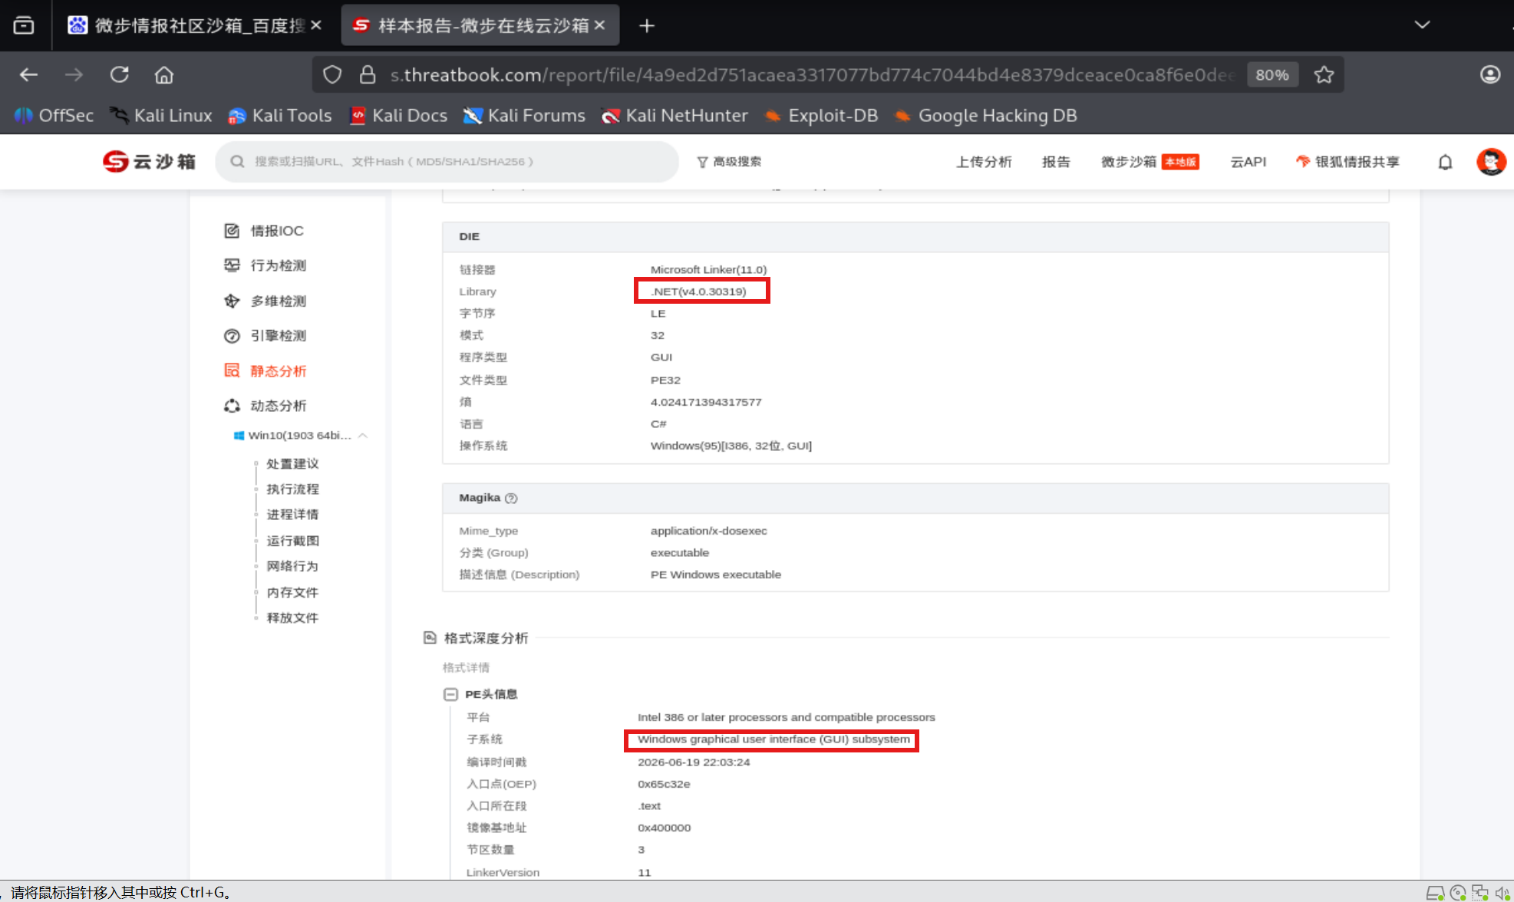
Task: Open the recent tabs button at top-left
Action: point(24,25)
